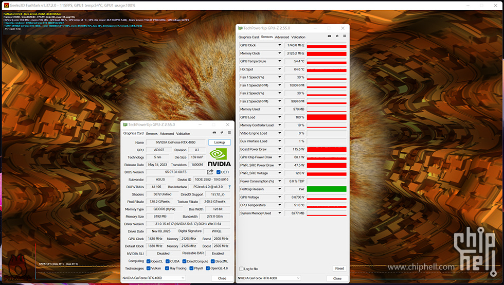This screenshot has height=285, width=504.
Task: Switch to Sensors tab in Graphics Card window
Action: click(152, 133)
